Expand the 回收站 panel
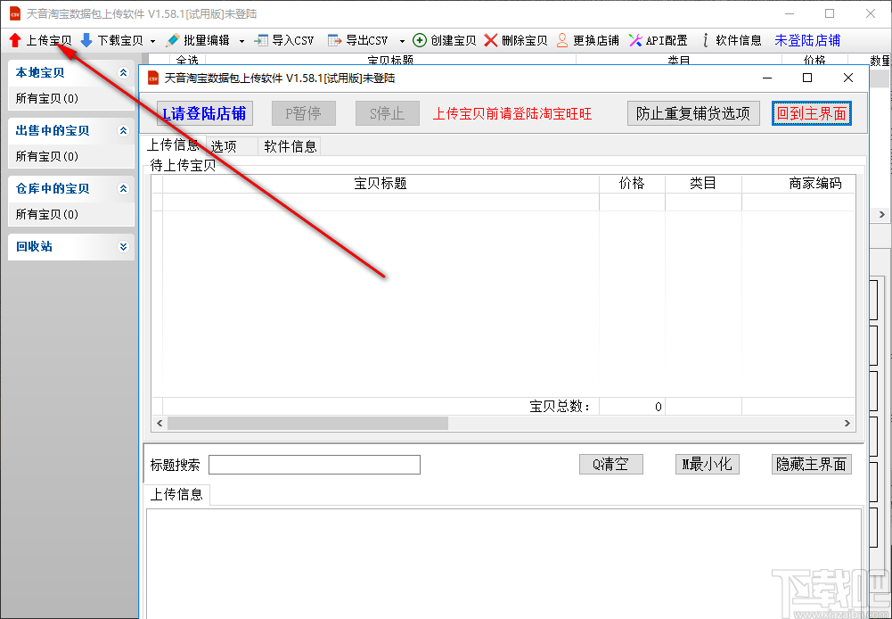The width and height of the screenshot is (892, 619). point(123,247)
